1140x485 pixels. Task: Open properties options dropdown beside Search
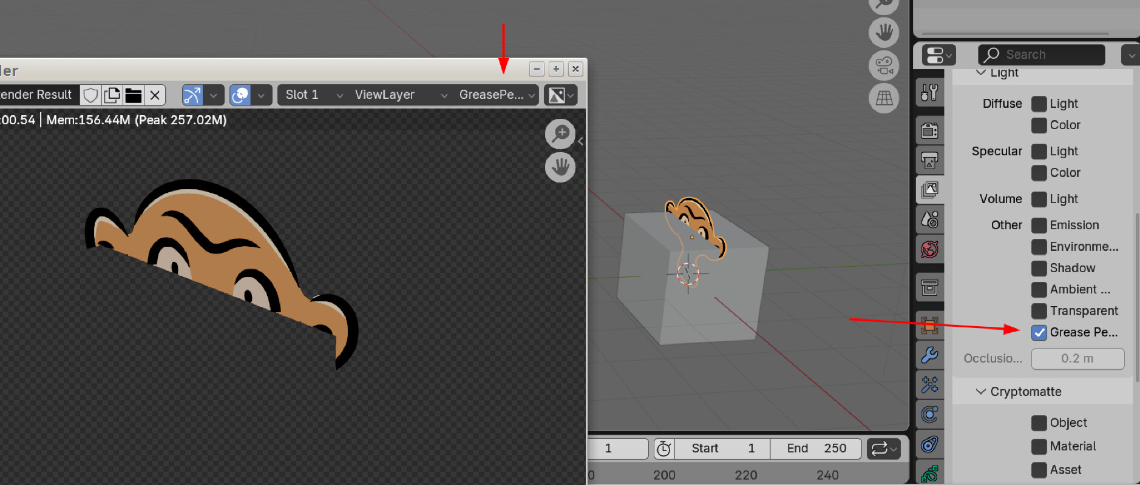coord(1130,55)
